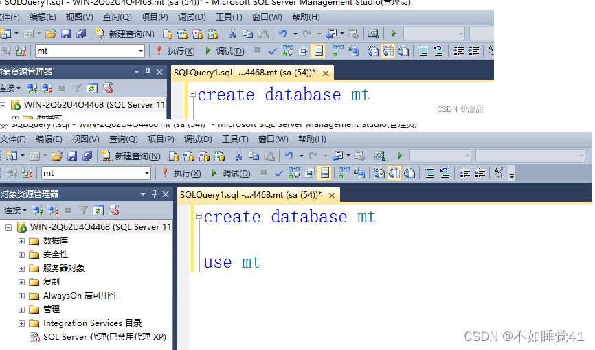Click 执行(X) Execute in the upper window
Viewport: 595px width, 350px height.
point(176,51)
